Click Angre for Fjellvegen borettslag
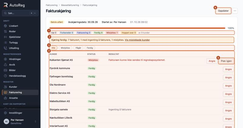This screenshot has width=243, height=128. [x=228, y=78]
